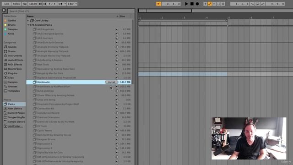Select the Drums collection in Collections
The height and width of the screenshot is (165, 293).
12,25
